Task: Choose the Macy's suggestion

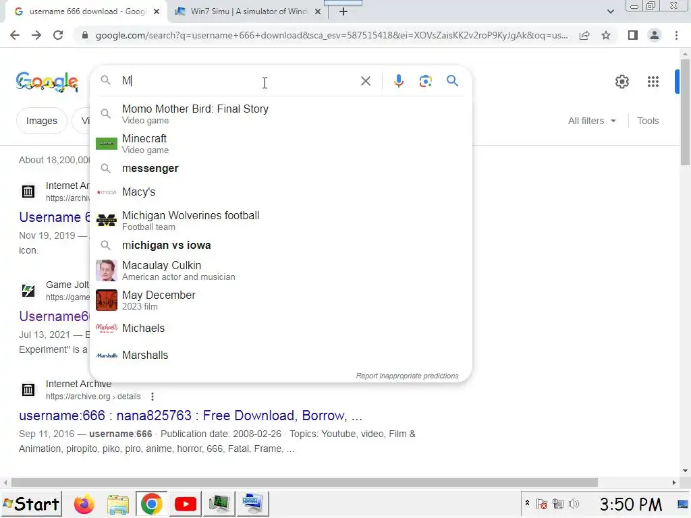Action: click(x=281, y=192)
